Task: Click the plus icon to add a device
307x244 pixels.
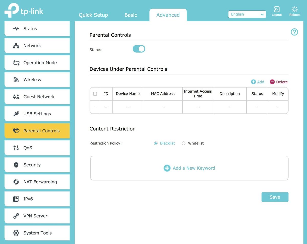Action: 254,82
